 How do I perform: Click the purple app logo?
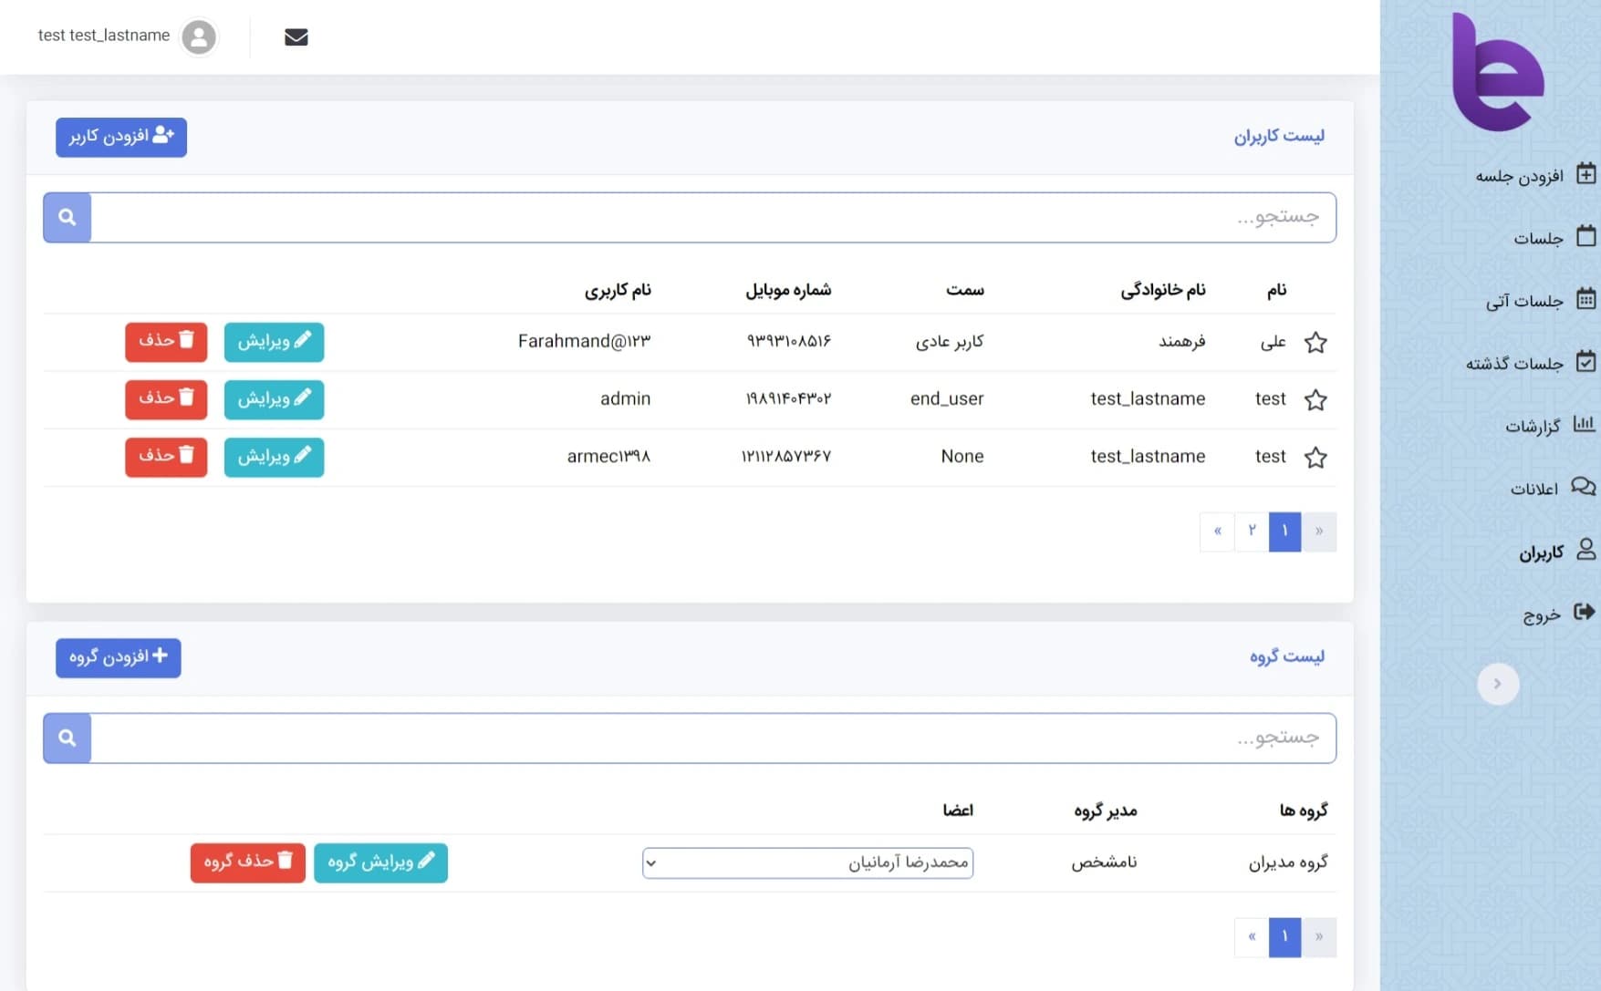1497,73
